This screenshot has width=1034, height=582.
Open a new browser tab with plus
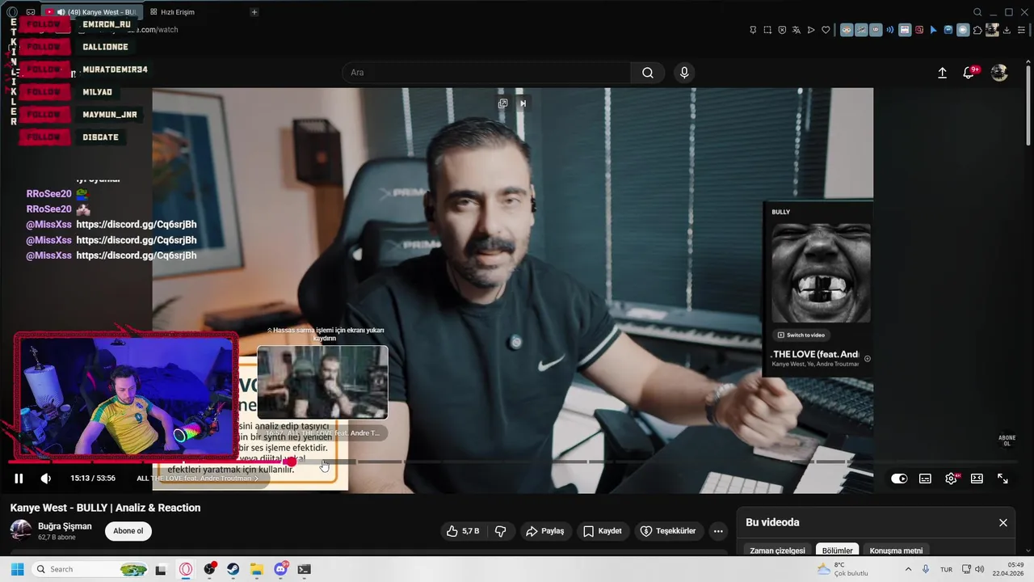click(x=254, y=12)
